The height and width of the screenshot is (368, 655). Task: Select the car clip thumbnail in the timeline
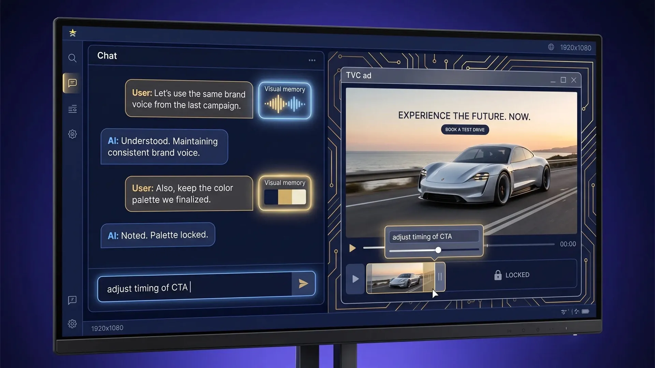click(397, 278)
